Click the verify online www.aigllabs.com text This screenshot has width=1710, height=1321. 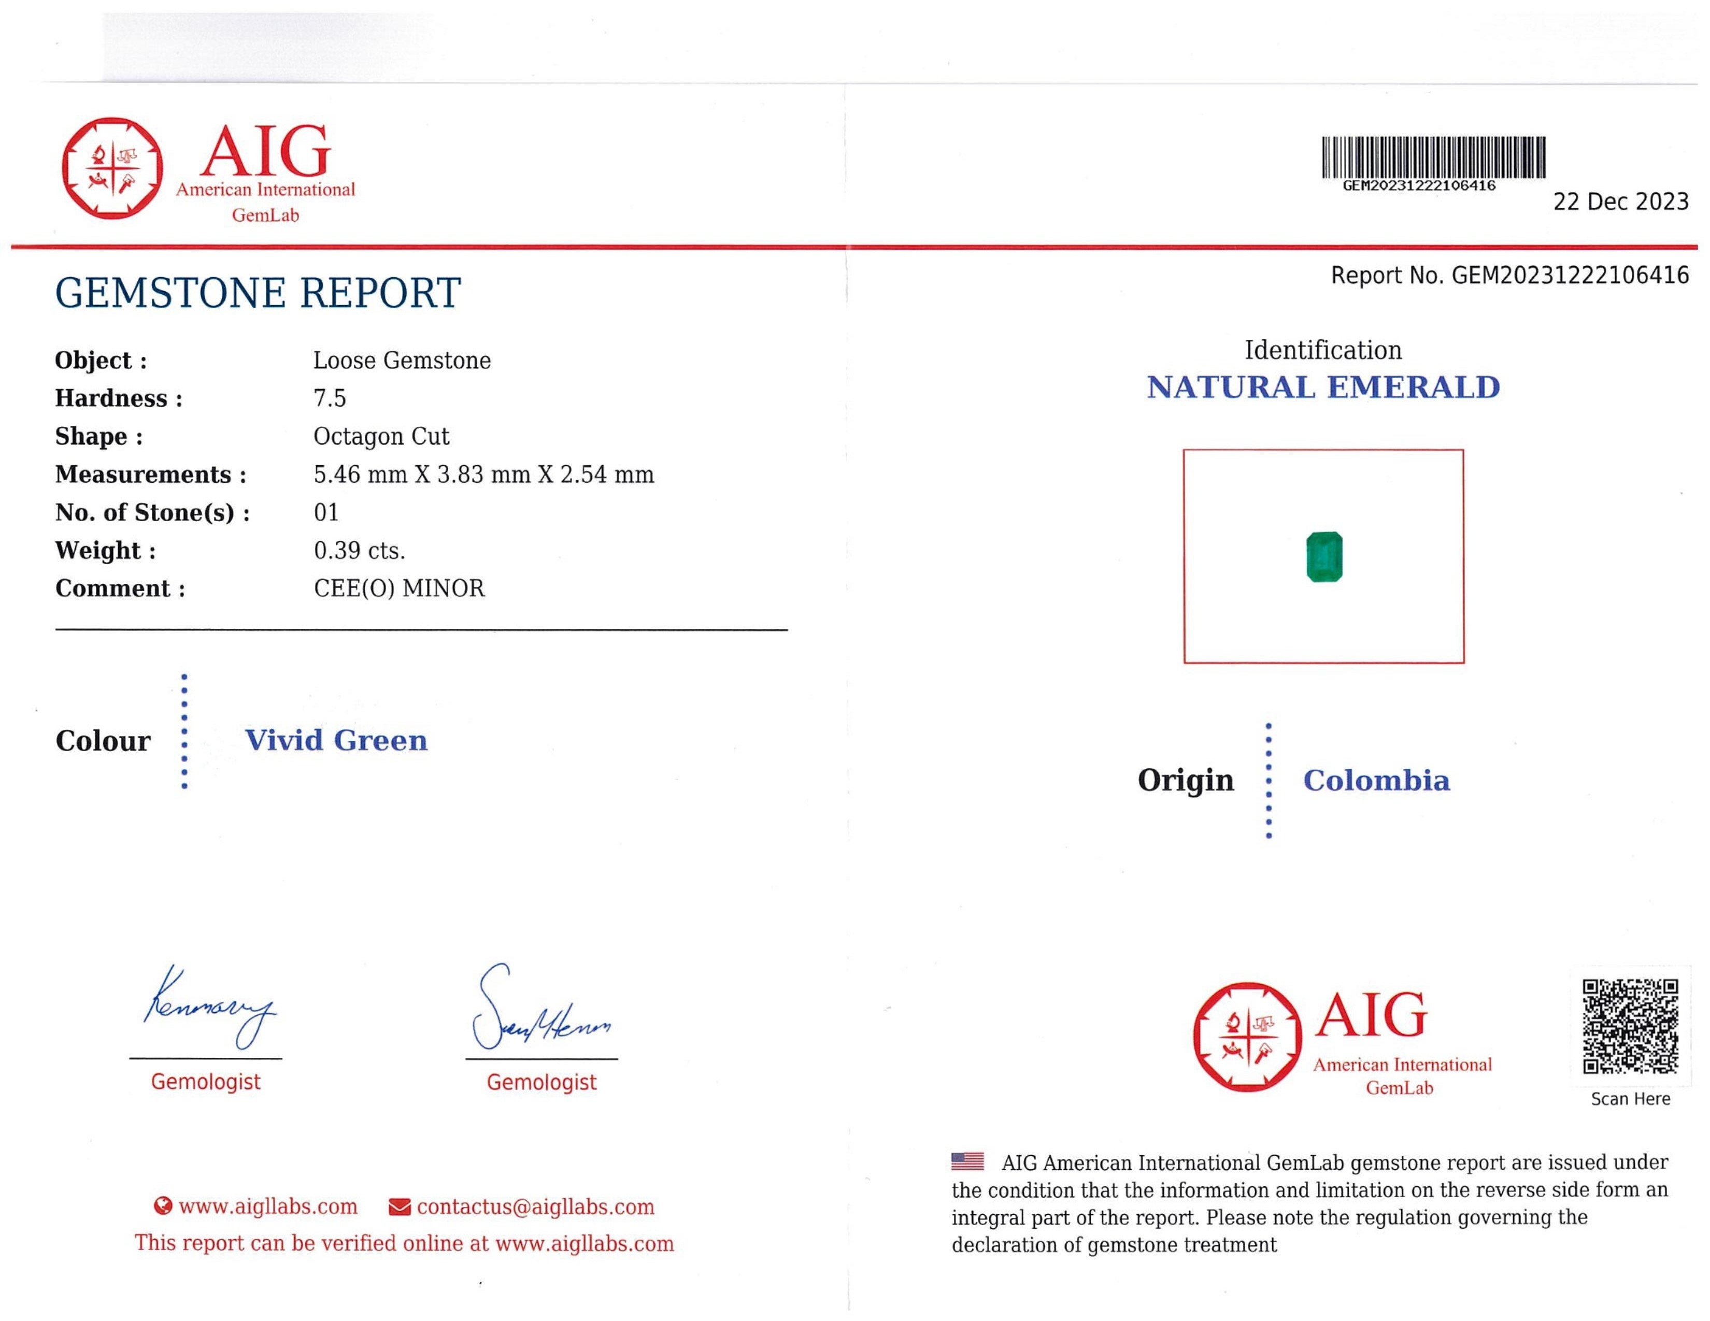click(x=404, y=1243)
